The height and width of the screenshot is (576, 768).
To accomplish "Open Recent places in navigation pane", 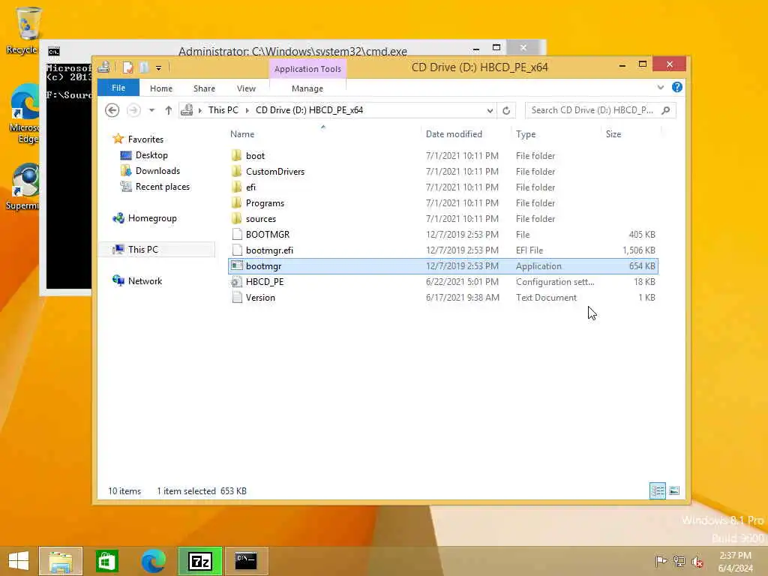I will point(162,187).
